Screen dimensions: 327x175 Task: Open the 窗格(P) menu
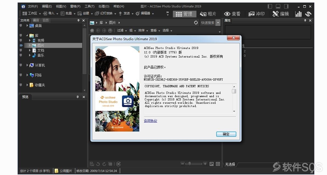(x=75, y=7)
